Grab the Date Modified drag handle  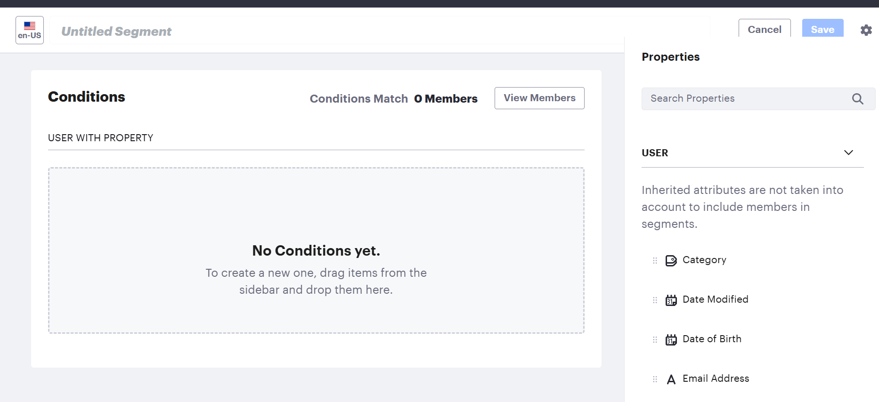point(655,300)
